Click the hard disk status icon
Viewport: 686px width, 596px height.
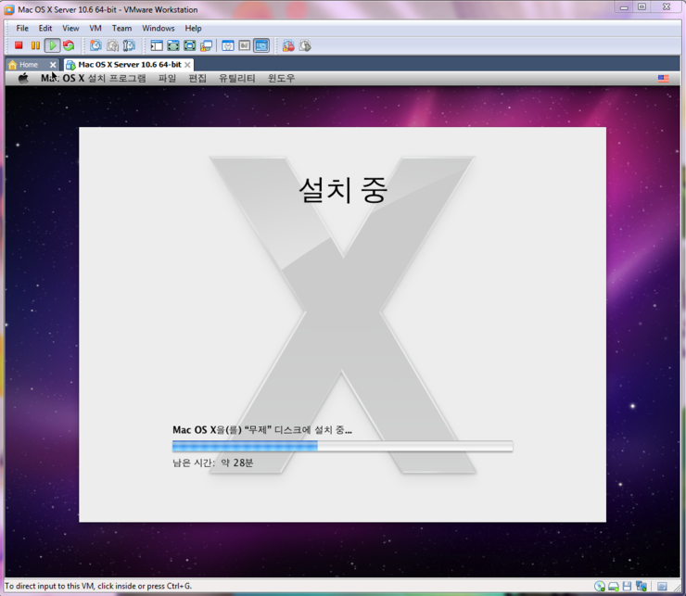(x=614, y=586)
